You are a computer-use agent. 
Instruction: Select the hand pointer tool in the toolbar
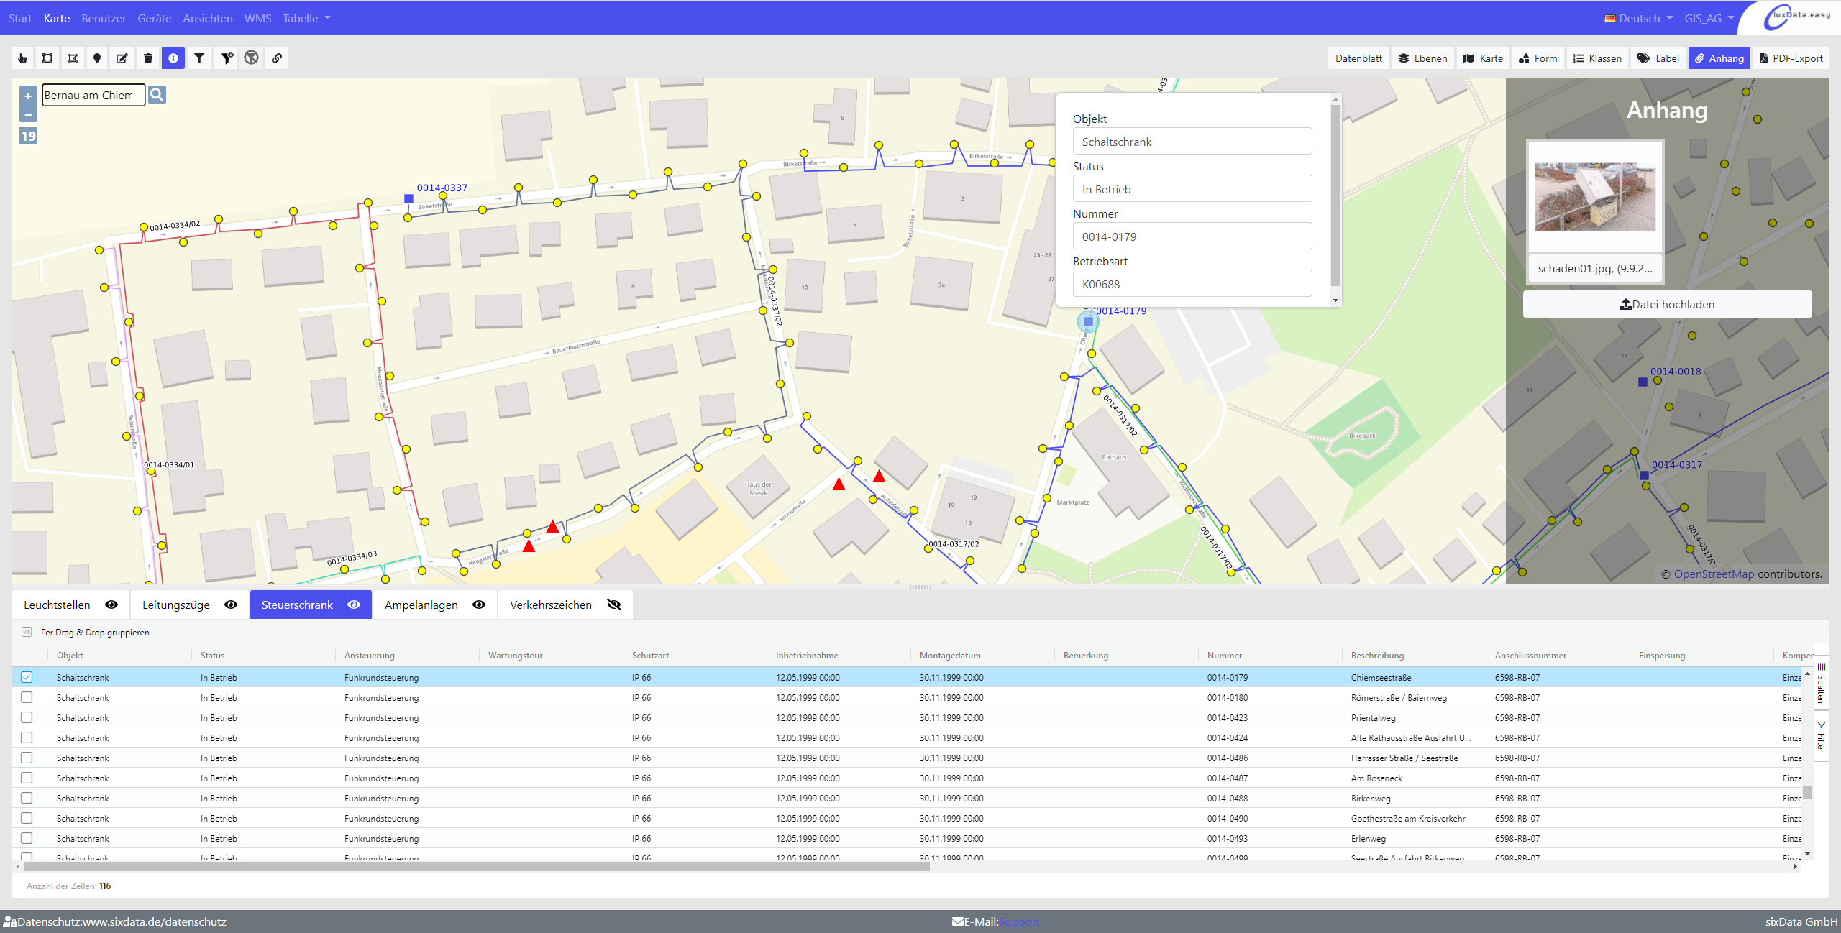pyautogui.click(x=22, y=58)
